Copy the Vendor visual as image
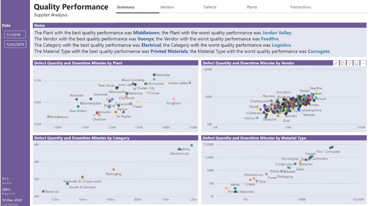 click(x=343, y=63)
